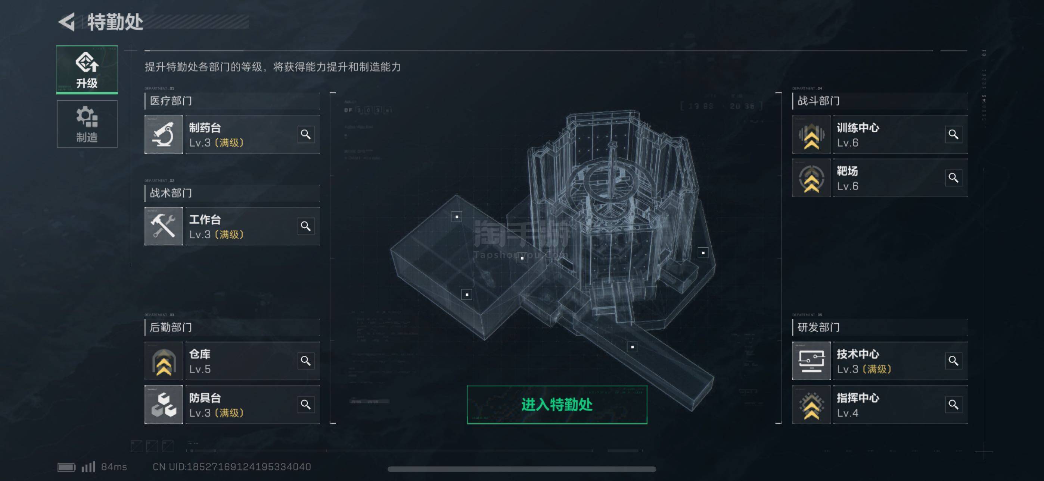Switch to the 升级 tab

point(87,70)
